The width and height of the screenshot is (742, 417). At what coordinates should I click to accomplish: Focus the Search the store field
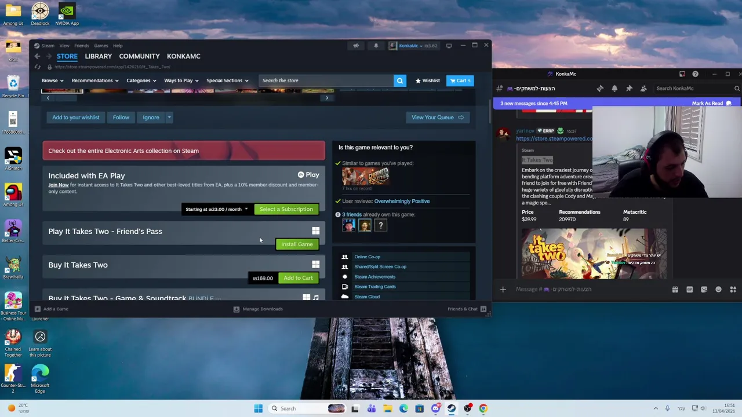[x=326, y=81]
